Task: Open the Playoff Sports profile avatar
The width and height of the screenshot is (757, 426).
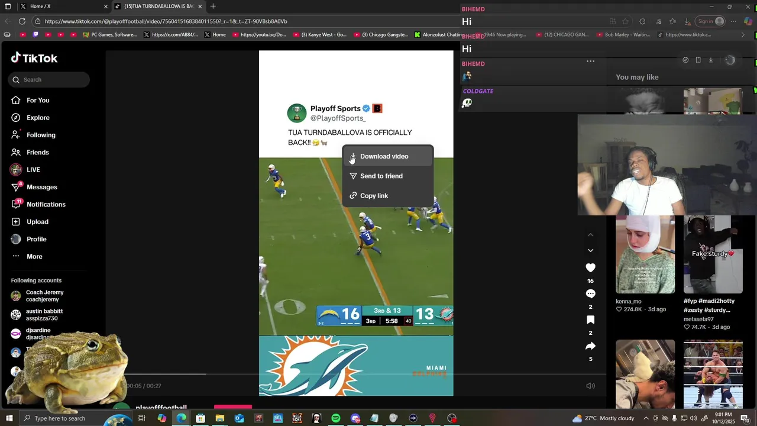Action: click(297, 113)
